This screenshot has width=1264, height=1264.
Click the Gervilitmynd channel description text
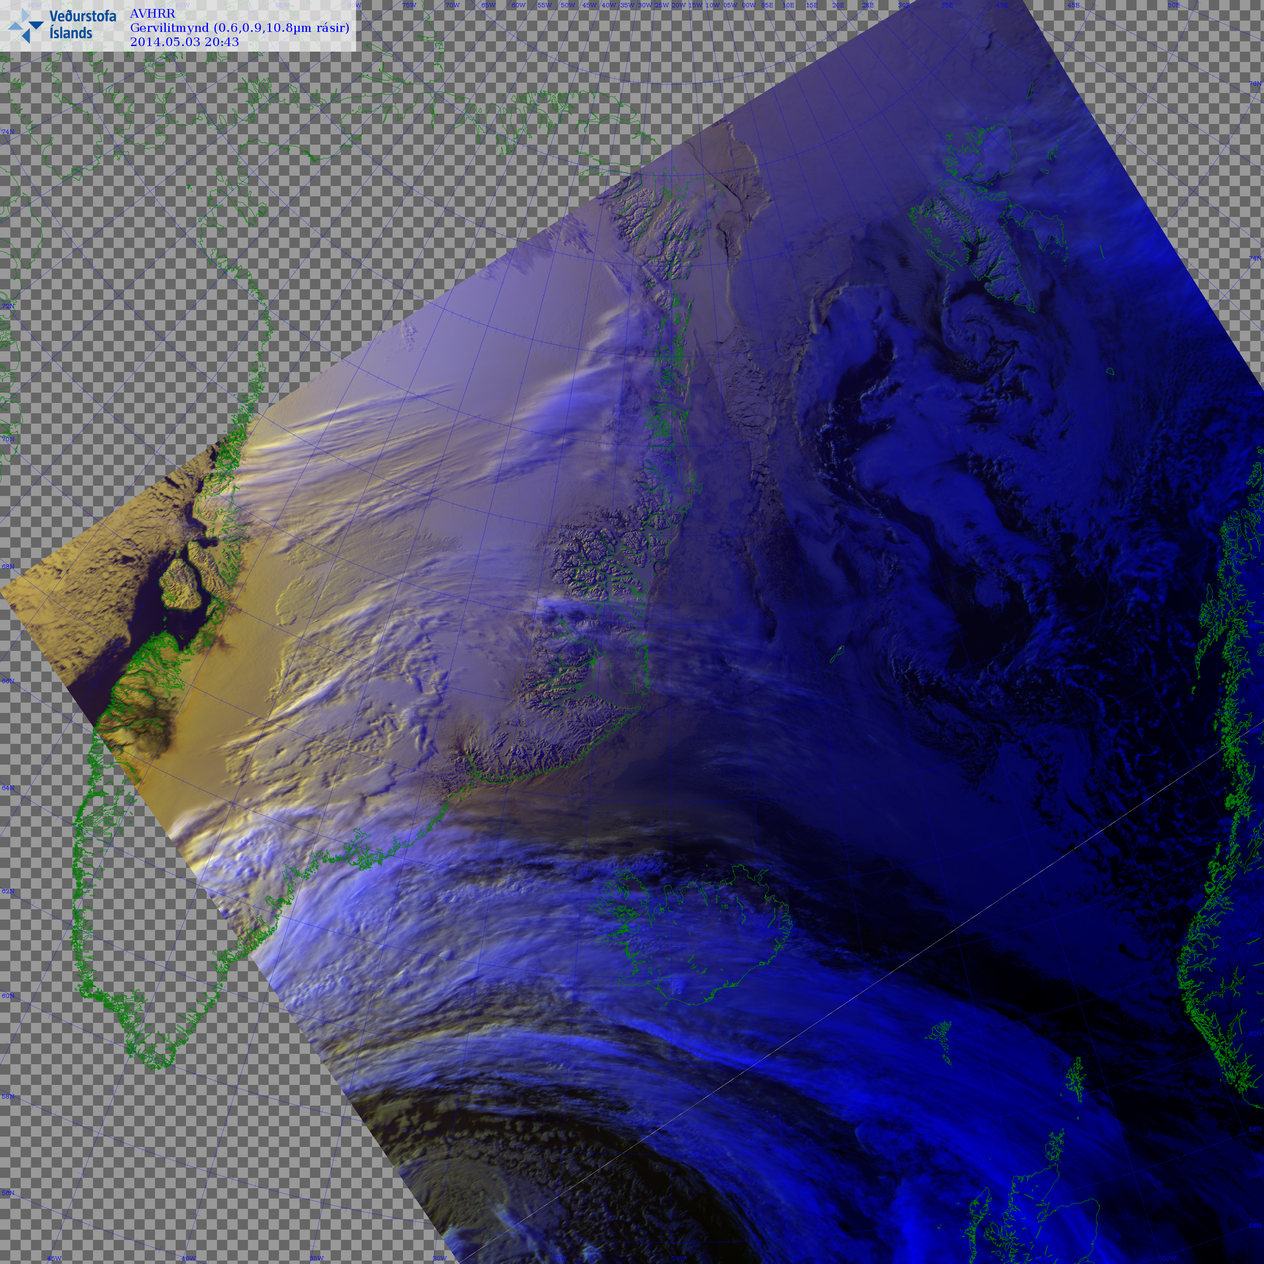[x=239, y=28]
